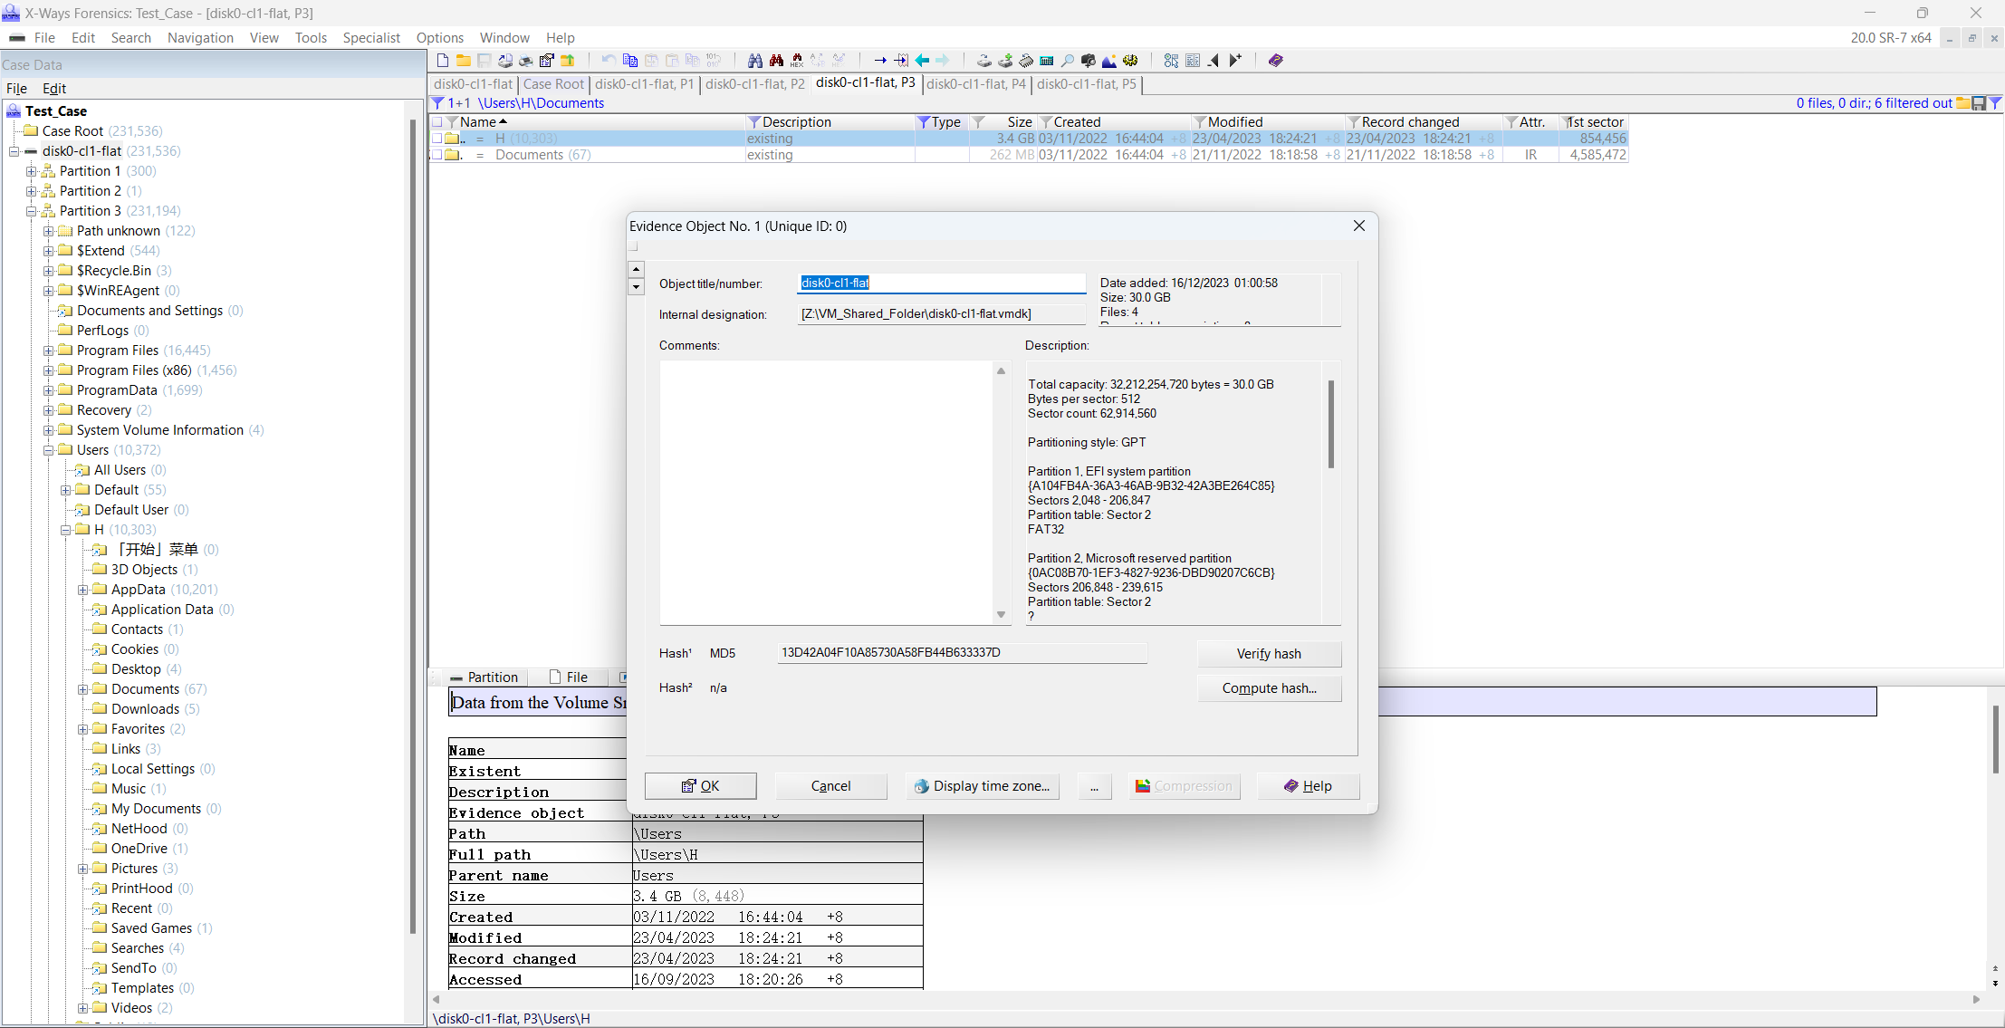Click the disk with green plus icon
Viewport: 2005px width, 1028px height.
(x=1005, y=61)
